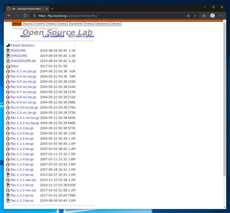Click the archive icon beside flac-0.3-src.tar.gz
Image resolution: width=230 pixels, height=213 pixels.
pos(8,71)
